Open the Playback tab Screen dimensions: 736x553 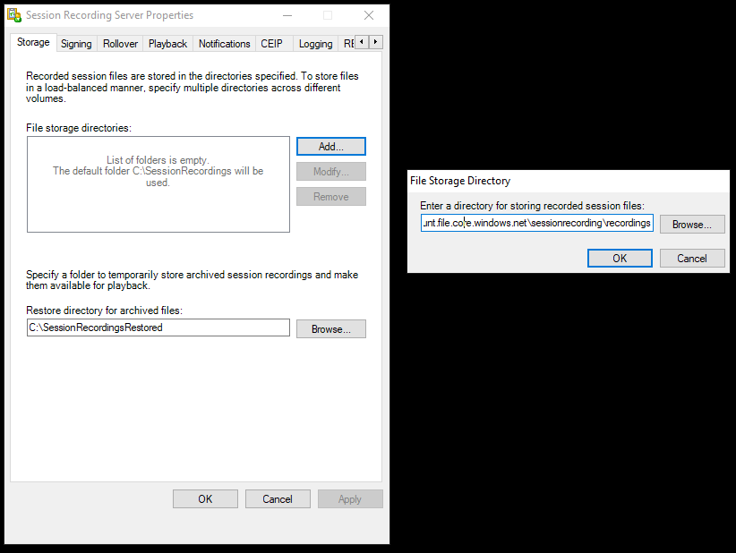pyautogui.click(x=167, y=43)
